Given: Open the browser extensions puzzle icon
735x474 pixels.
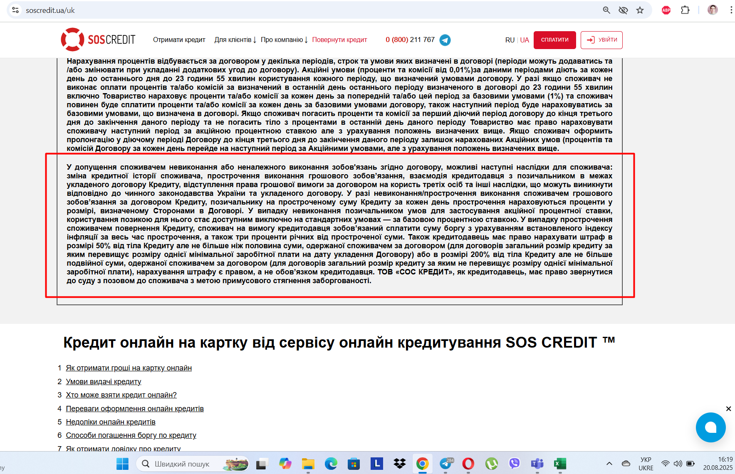Looking at the screenshot, I should [685, 10].
